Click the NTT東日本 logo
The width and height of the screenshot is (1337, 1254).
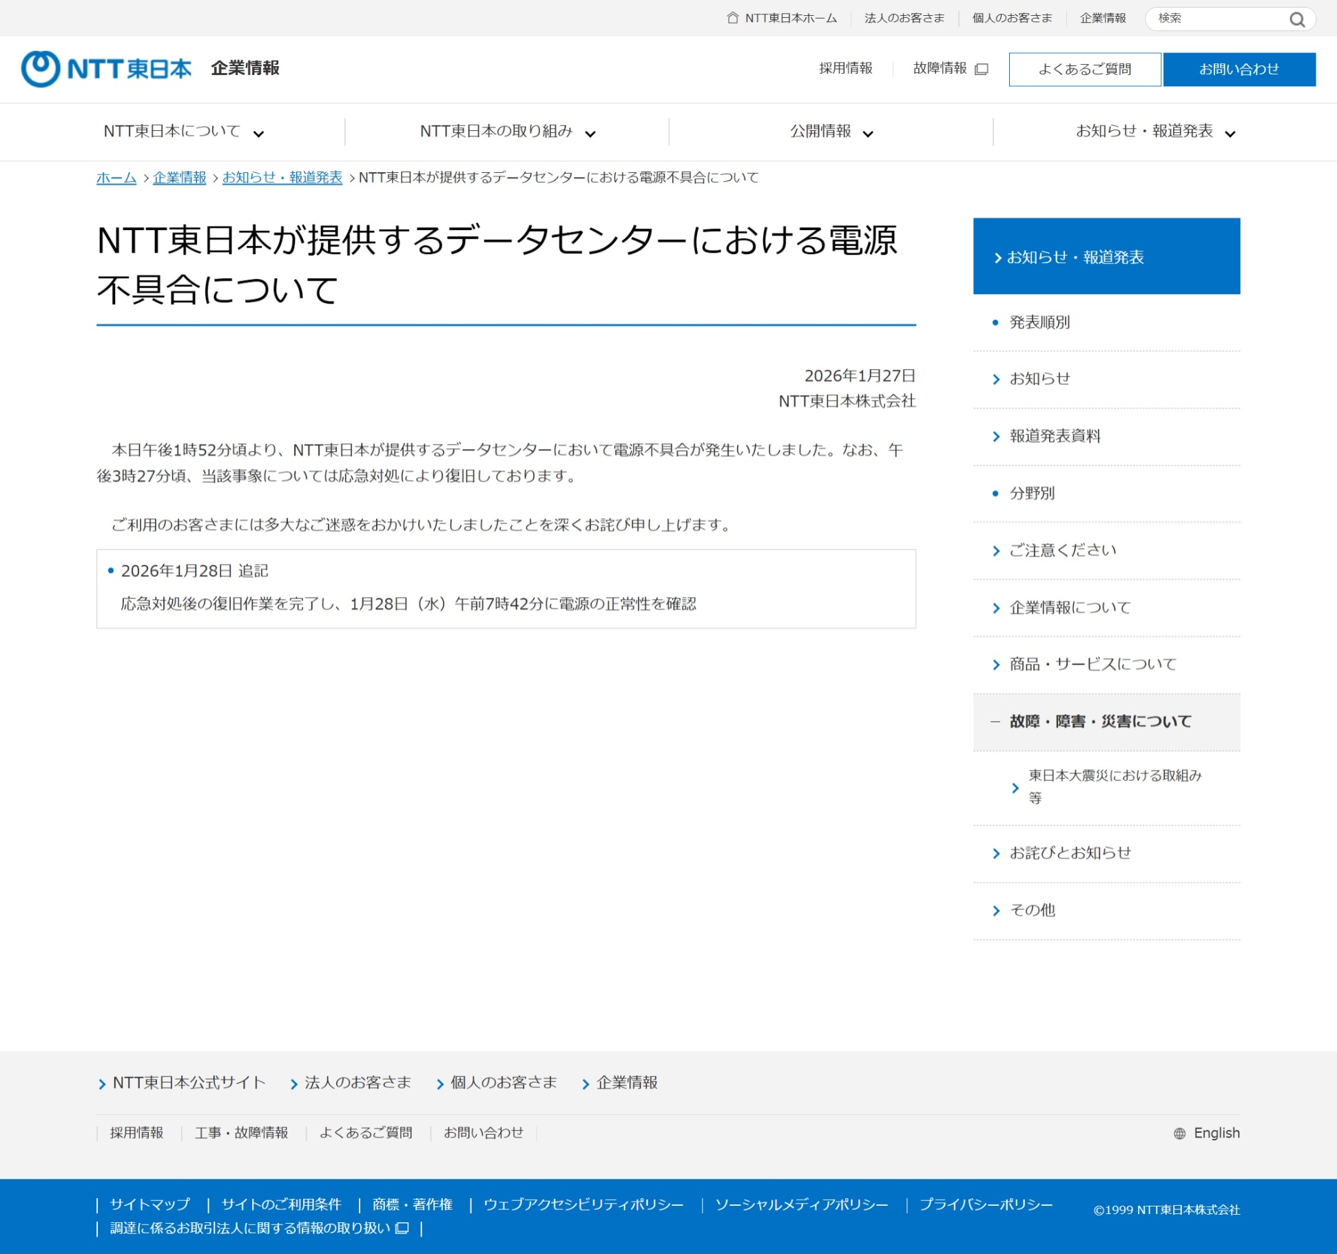coord(106,69)
